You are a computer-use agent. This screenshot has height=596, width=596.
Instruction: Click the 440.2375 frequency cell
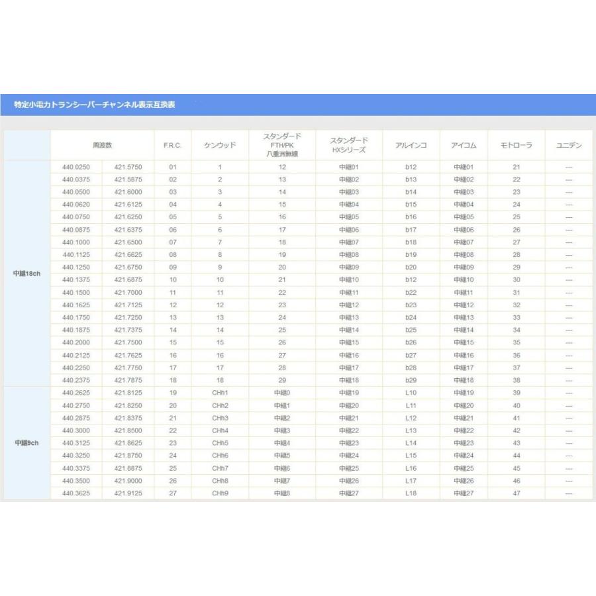tap(76, 380)
